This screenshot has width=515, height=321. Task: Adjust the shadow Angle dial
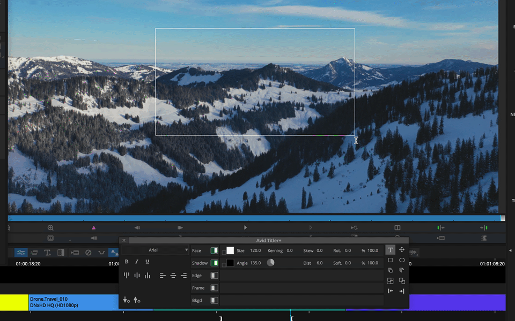pyautogui.click(x=270, y=263)
